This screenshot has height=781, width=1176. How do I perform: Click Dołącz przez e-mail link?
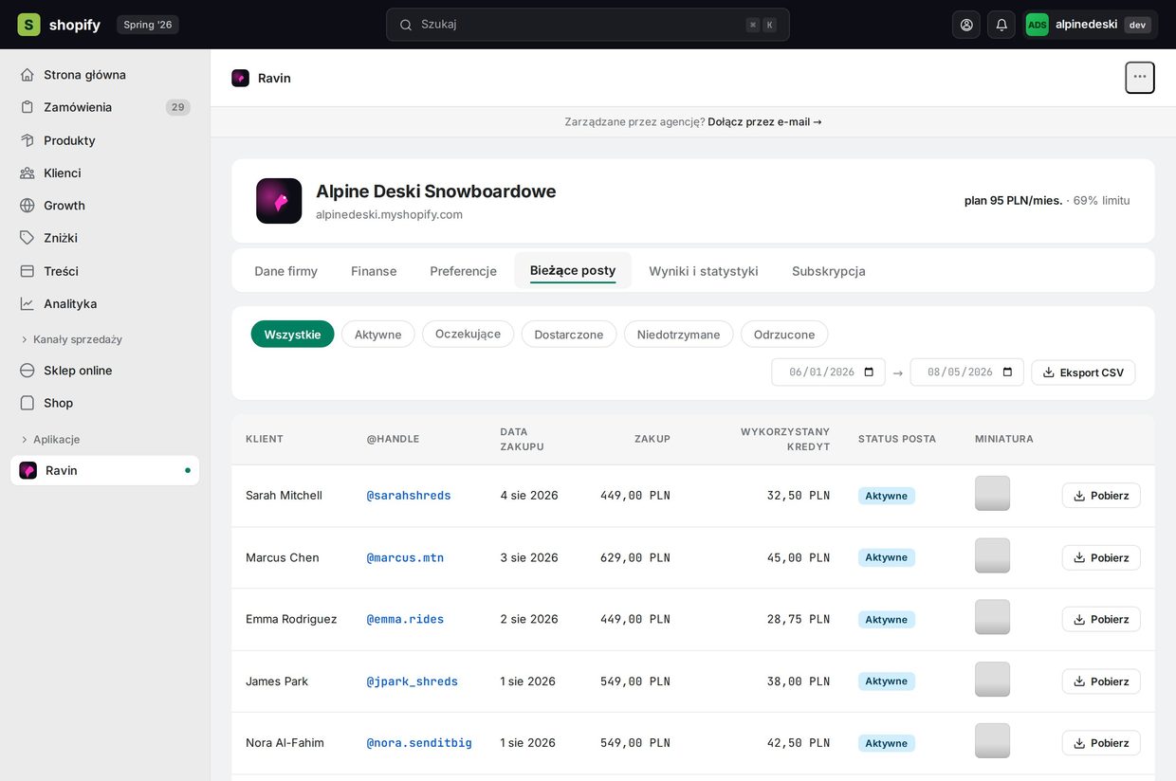(x=764, y=122)
